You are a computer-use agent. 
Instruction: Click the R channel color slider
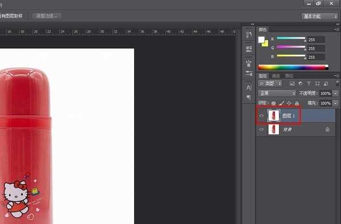(x=291, y=39)
